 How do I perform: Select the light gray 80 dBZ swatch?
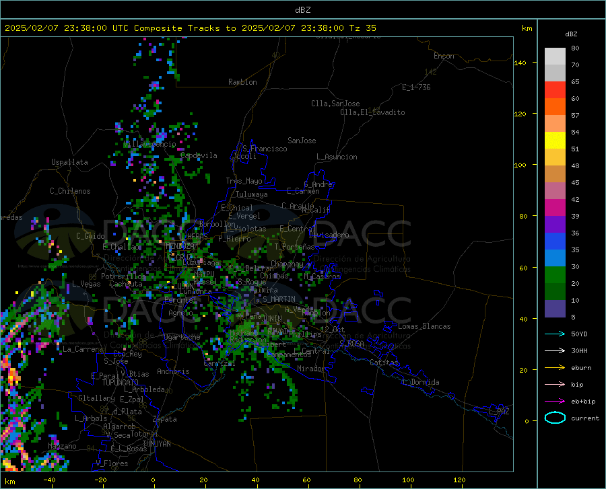(555, 57)
